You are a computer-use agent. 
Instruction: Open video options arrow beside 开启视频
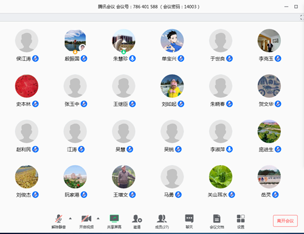pos(98,219)
